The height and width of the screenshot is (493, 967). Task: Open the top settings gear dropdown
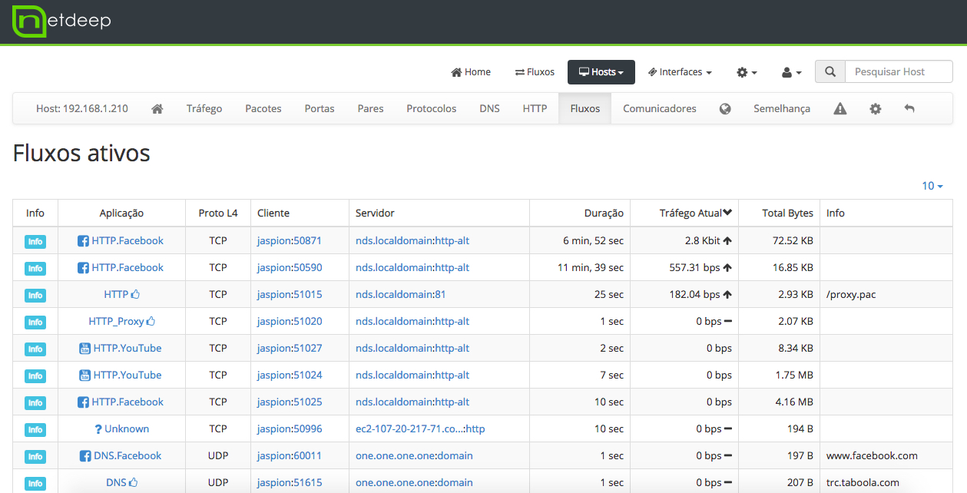click(x=747, y=72)
